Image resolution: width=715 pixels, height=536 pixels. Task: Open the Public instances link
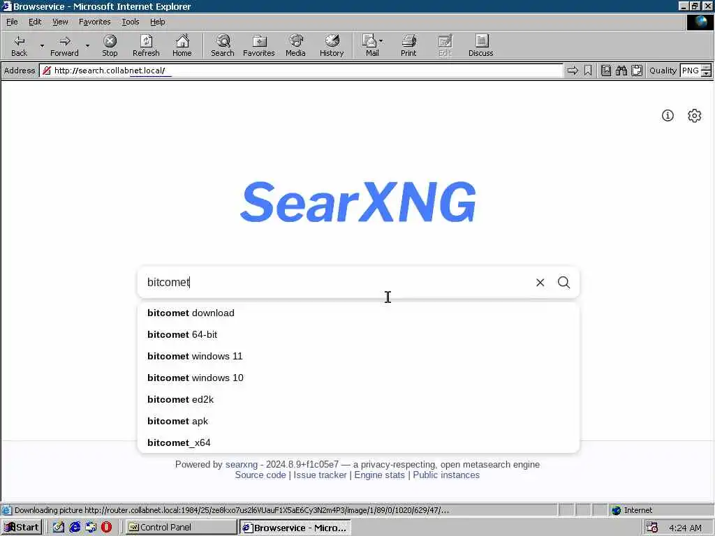(x=446, y=475)
